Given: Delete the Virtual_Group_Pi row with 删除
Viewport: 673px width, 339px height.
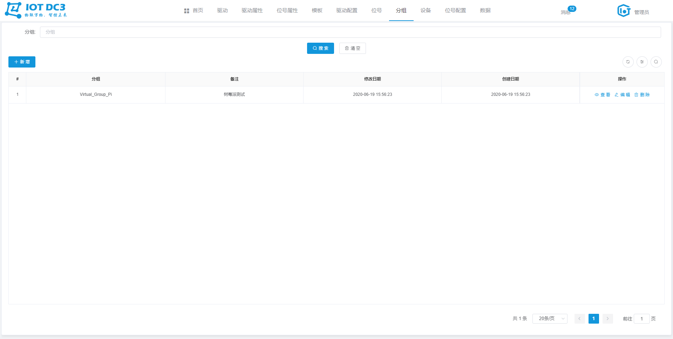Looking at the screenshot, I should point(642,95).
